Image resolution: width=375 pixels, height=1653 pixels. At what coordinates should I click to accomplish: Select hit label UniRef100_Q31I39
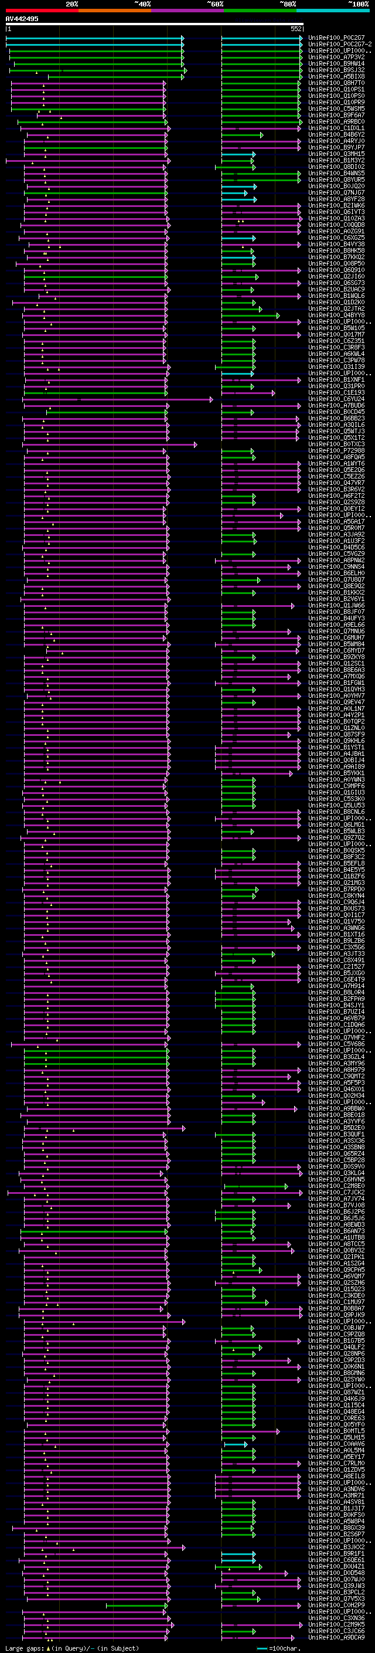(x=336, y=367)
